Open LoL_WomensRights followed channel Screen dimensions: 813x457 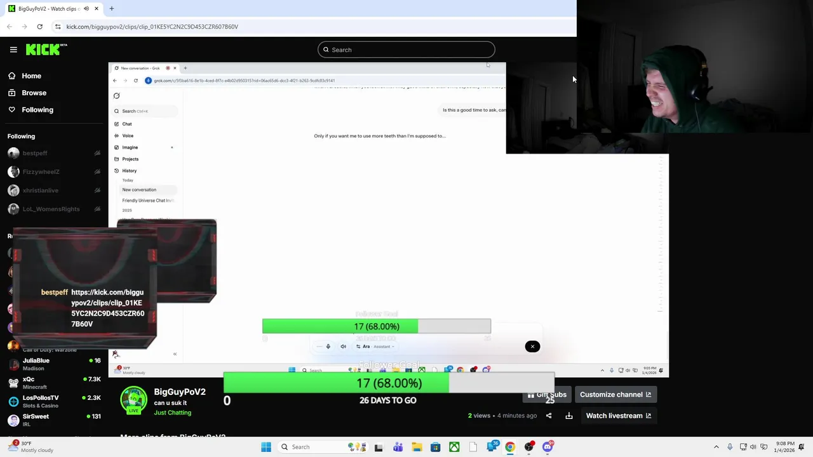53,209
